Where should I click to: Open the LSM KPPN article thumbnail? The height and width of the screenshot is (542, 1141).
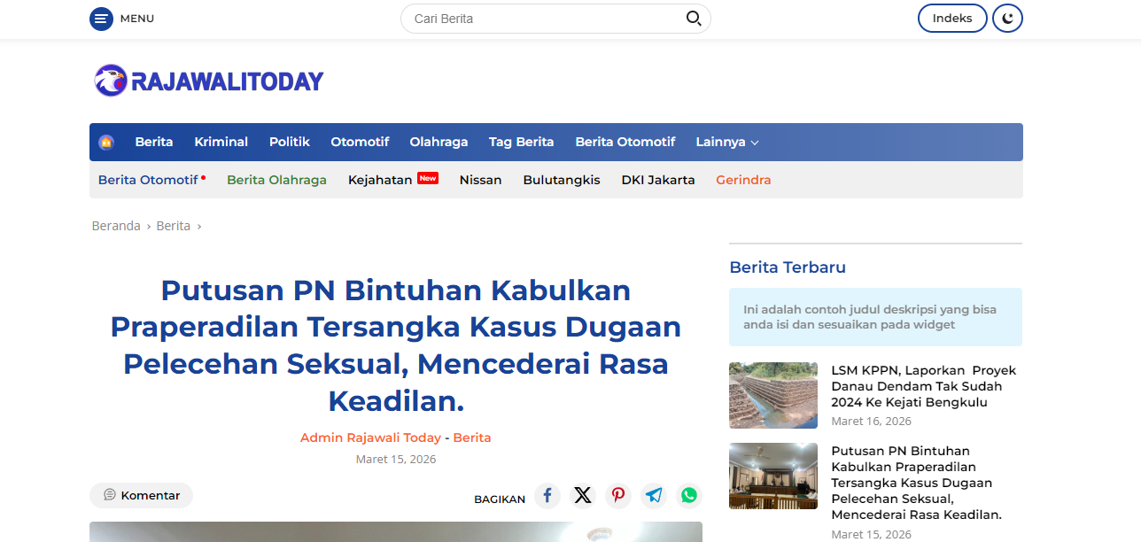[x=772, y=395]
